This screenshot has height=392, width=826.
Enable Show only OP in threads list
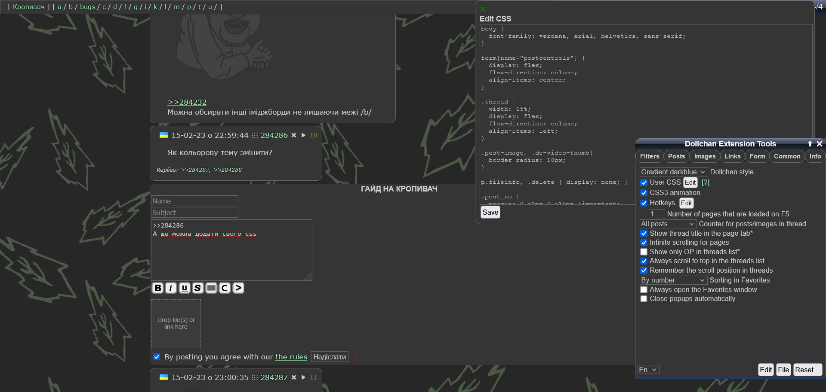[x=644, y=252]
